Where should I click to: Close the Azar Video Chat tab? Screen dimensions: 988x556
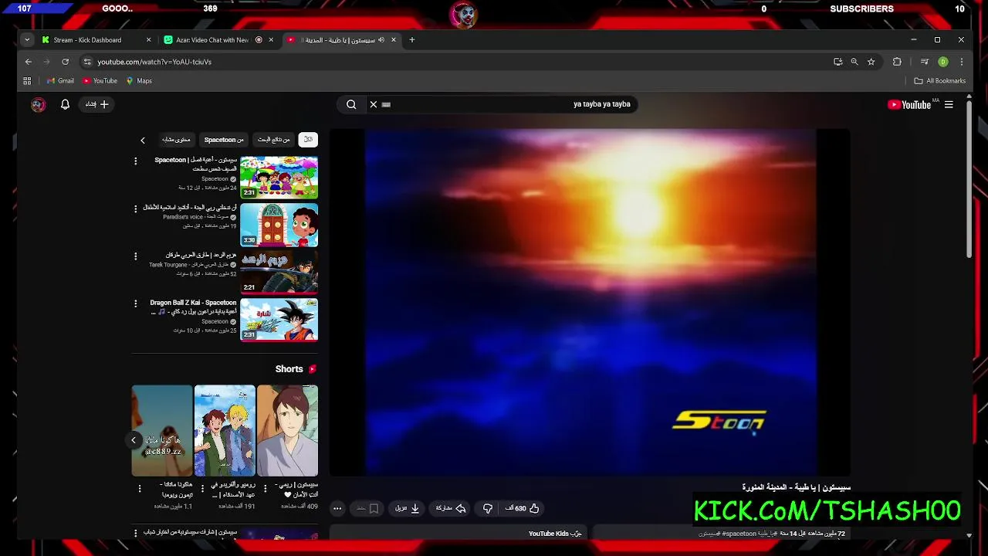pos(271,40)
